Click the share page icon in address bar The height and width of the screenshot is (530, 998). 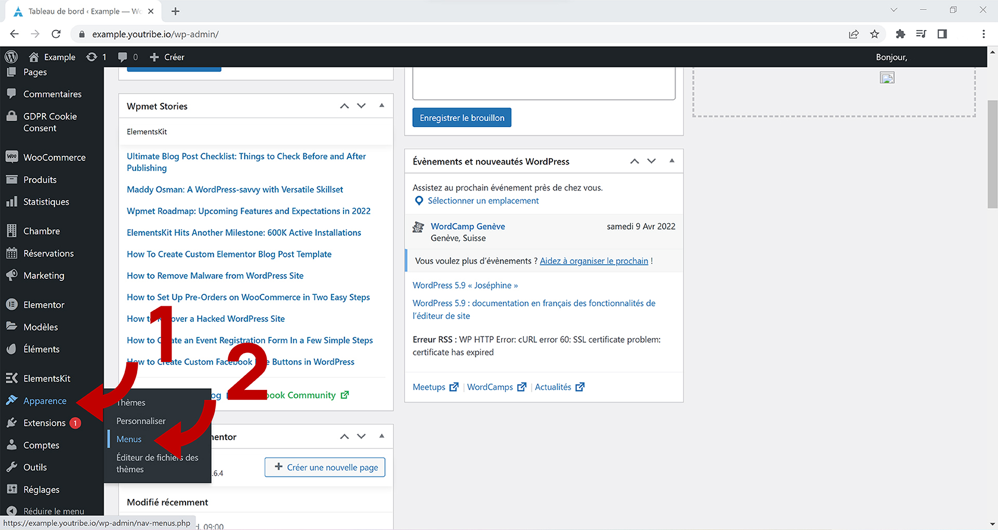(x=853, y=34)
